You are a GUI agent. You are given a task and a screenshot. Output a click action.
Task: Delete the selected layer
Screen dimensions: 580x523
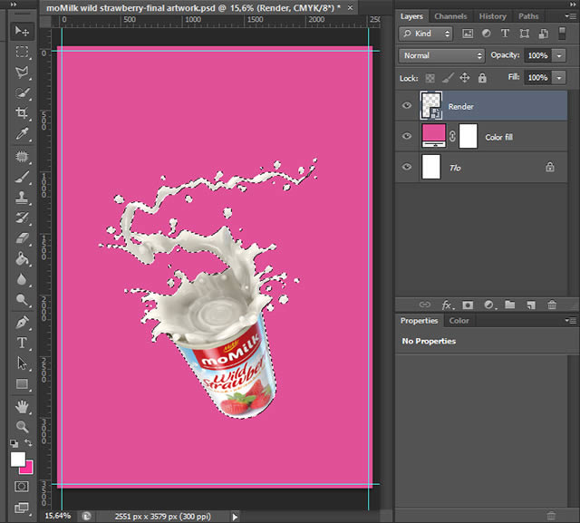tap(552, 305)
